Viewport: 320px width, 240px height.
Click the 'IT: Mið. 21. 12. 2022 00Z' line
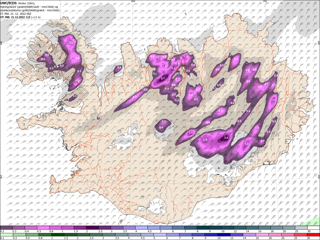(16, 13)
